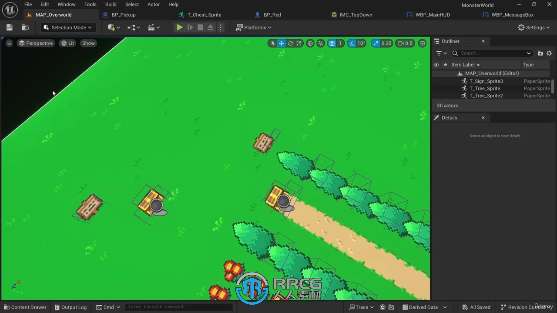The width and height of the screenshot is (557, 313).
Task: Open the Outliner filter dropdown
Action: tap(441, 53)
